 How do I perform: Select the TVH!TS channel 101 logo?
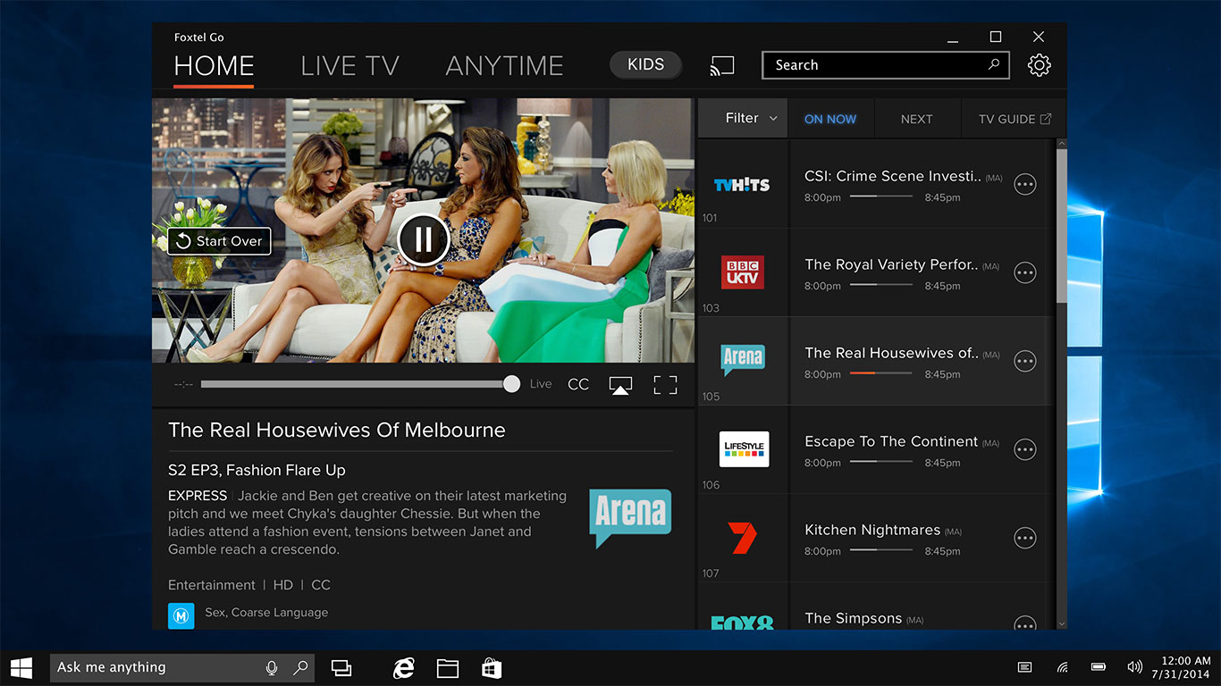742,184
